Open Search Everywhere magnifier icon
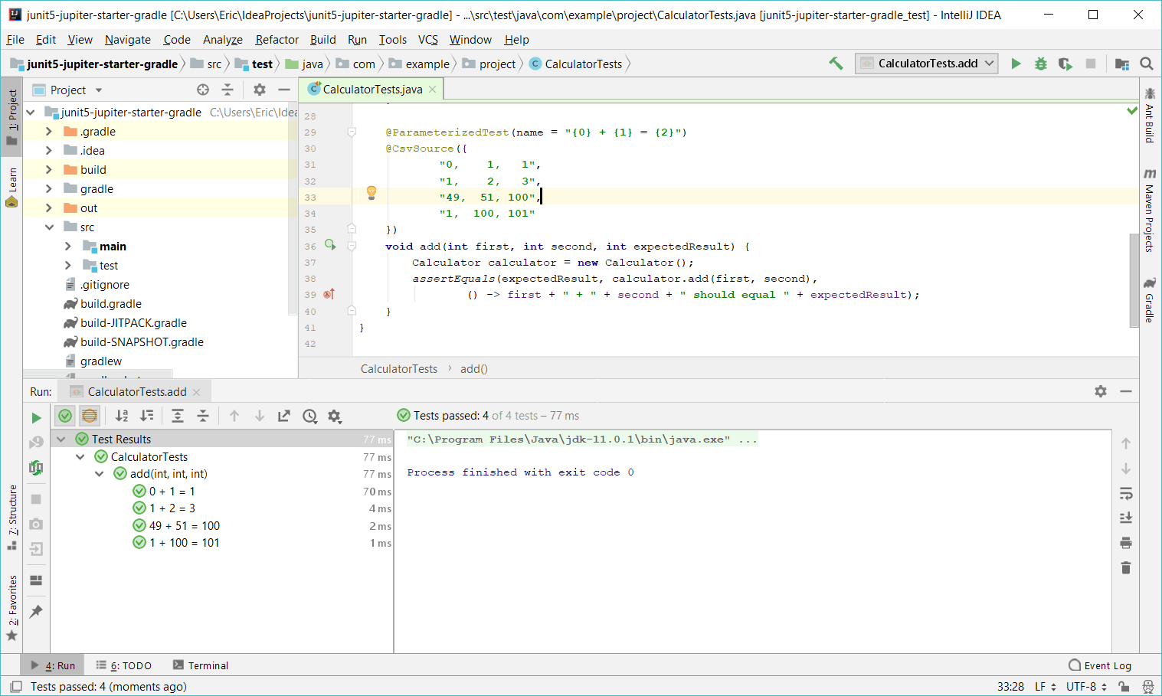 [1146, 64]
